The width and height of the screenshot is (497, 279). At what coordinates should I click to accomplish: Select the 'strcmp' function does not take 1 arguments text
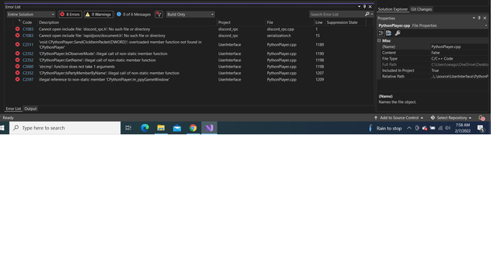(x=77, y=67)
